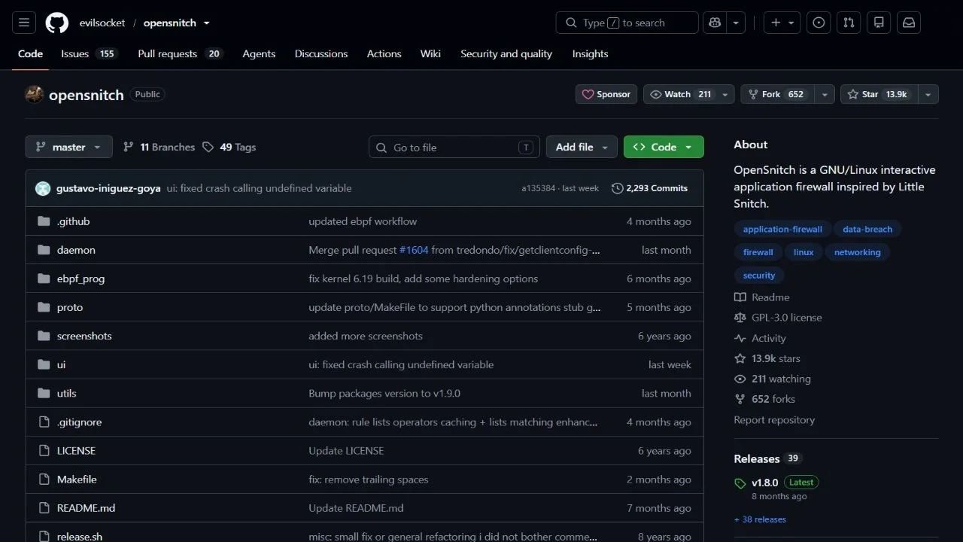Open the Copilot chat icon
The width and height of the screenshot is (963, 542).
pos(714,23)
